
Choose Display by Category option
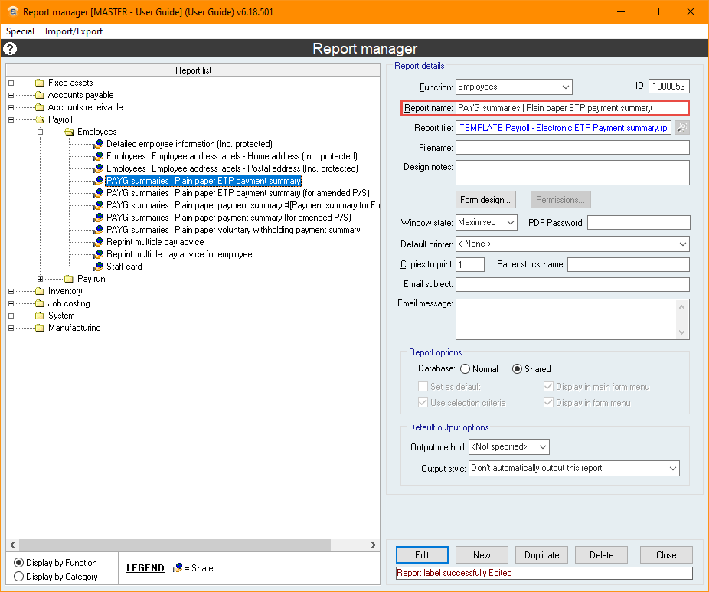[x=19, y=577]
